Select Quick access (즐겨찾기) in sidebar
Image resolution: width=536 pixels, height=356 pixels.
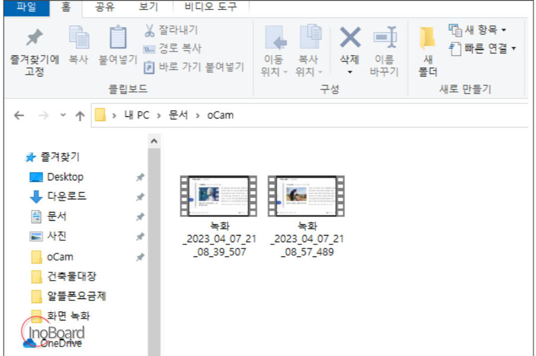tap(53, 157)
